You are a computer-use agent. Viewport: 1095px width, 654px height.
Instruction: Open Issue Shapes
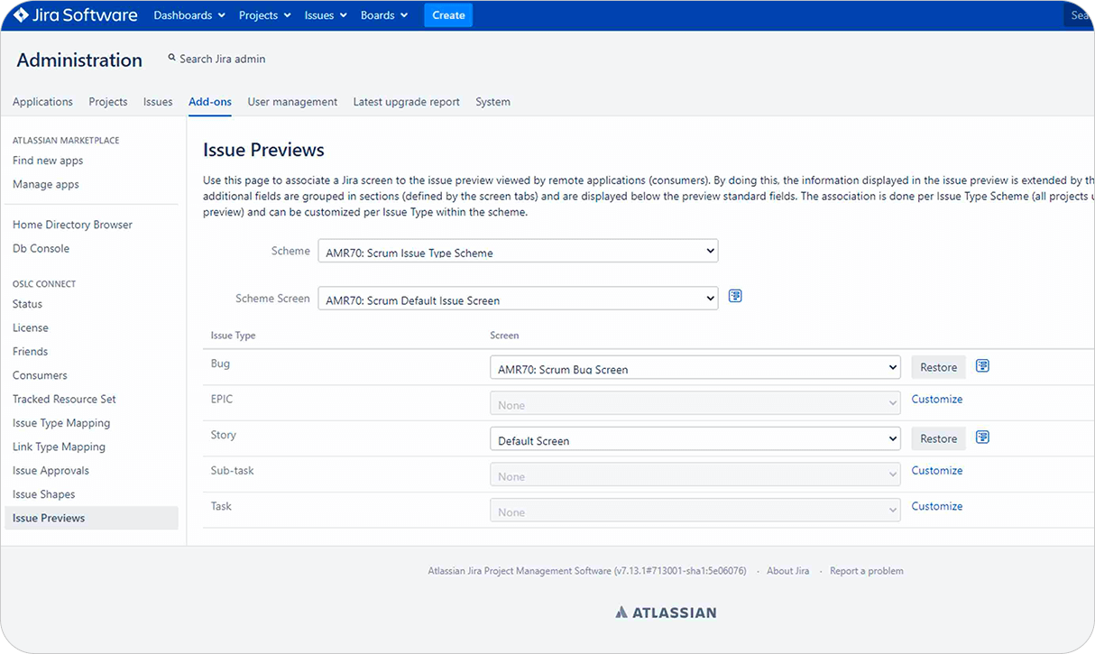tap(43, 494)
